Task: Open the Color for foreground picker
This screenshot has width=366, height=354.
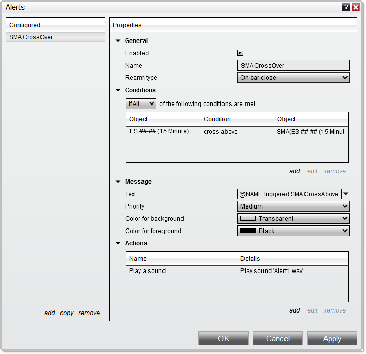Action: pyautogui.click(x=293, y=231)
